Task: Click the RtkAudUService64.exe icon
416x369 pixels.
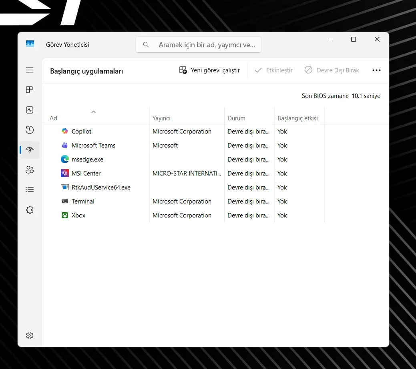Action: click(x=65, y=187)
